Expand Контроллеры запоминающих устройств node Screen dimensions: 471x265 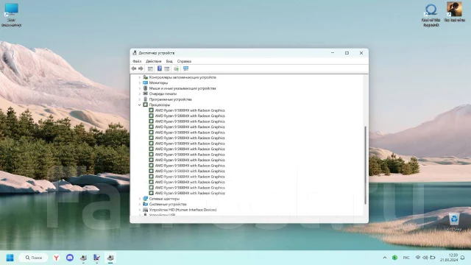click(139, 77)
